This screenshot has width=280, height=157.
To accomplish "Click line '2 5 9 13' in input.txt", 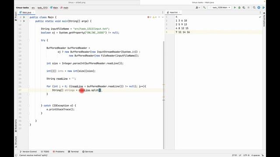I will [x=181, y=24].
